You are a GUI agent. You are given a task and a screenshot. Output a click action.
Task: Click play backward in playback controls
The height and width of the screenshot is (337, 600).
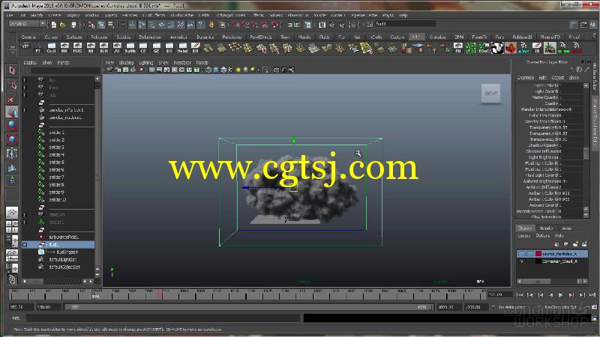pos(550,295)
